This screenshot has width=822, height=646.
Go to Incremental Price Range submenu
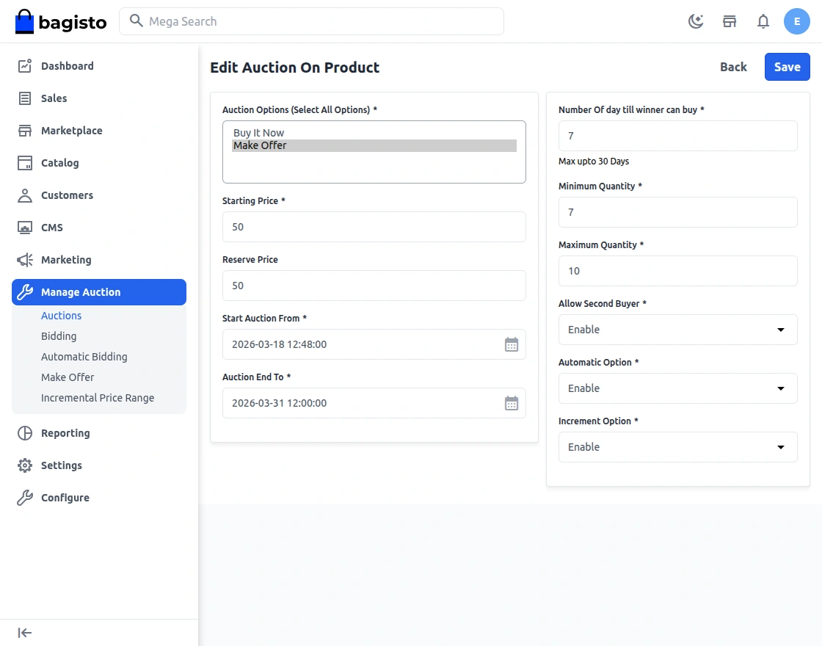click(98, 398)
